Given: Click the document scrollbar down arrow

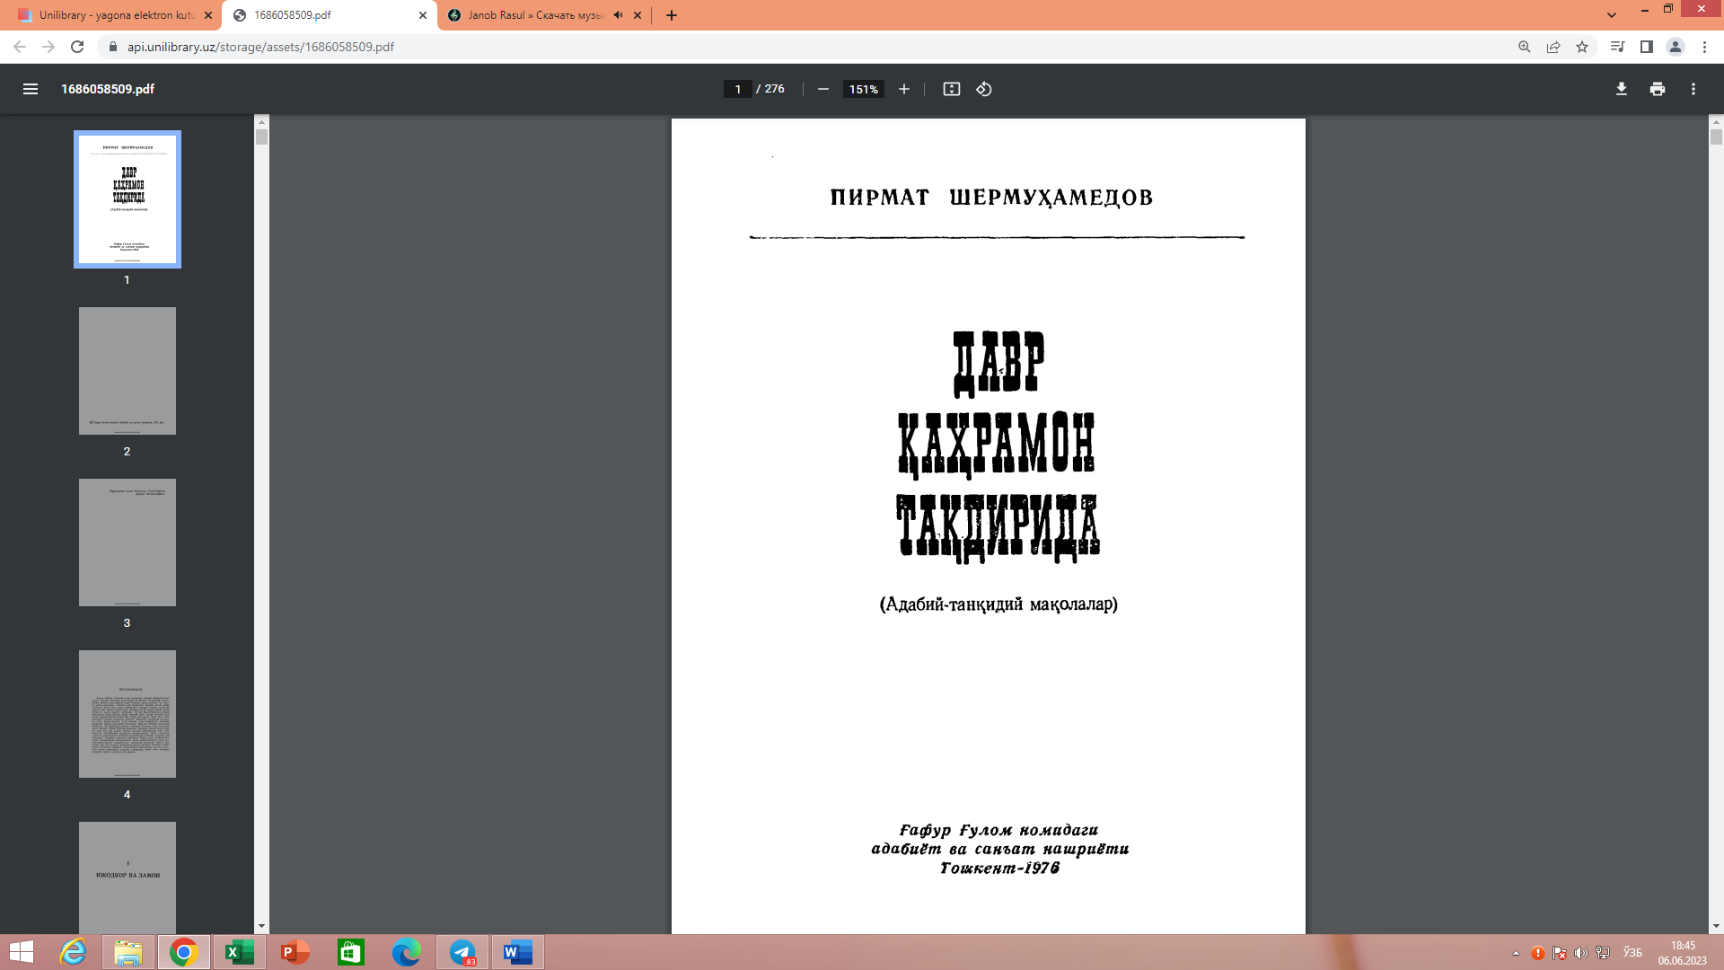Looking at the screenshot, I should coord(1716,926).
